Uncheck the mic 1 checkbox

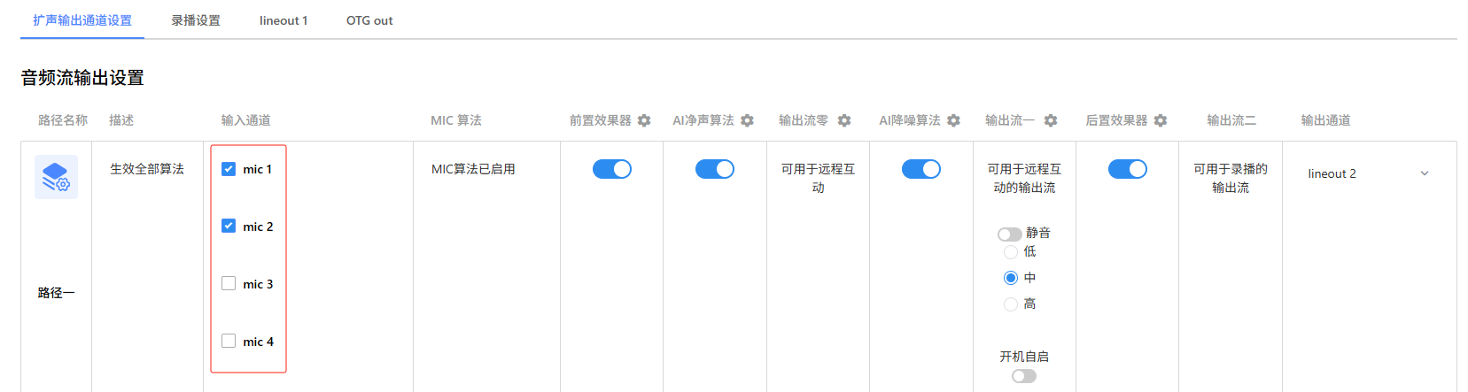coord(229,169)
